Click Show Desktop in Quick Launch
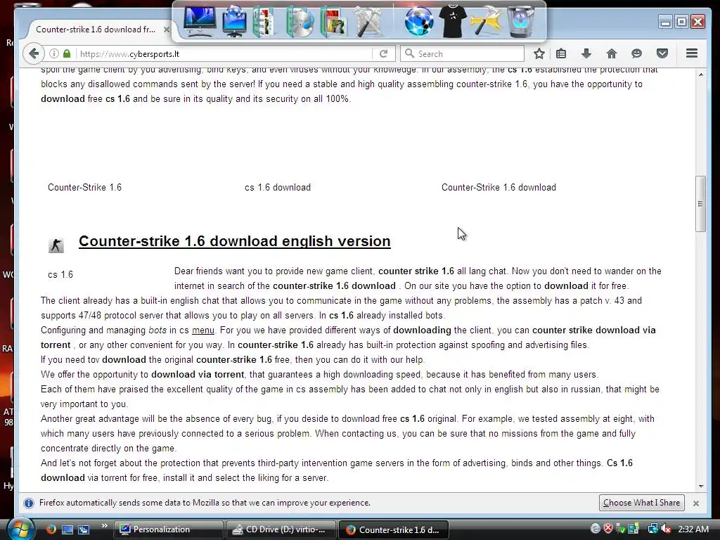This screenshot has width=720, height=540. (67, 529)
